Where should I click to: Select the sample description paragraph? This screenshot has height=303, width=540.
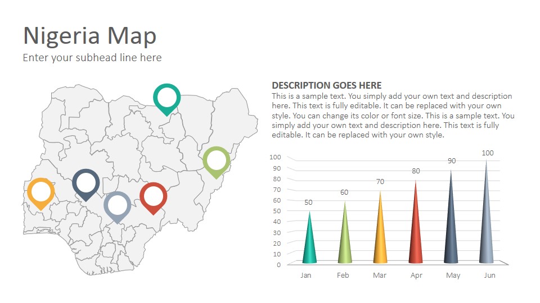tap(393, 116)
